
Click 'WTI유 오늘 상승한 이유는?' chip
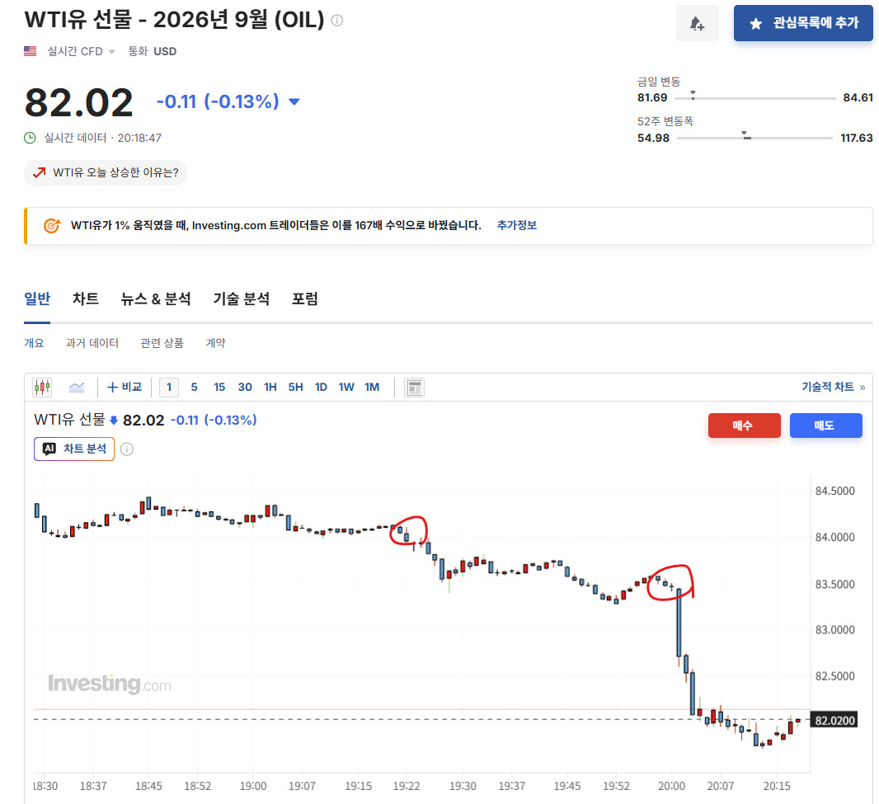pos(106,172)
